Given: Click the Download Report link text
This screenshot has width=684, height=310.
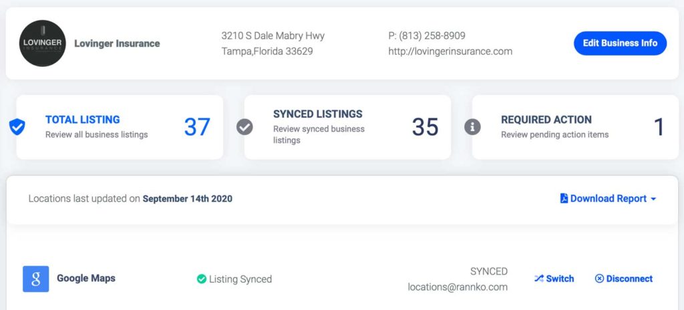Looking at the screenshot, I should [x=608, y=198].
